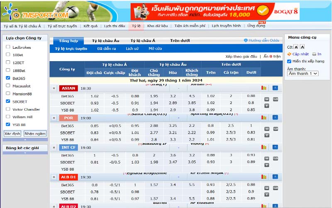332x208 pixels.
Task: Click the INT CF league tag
Action: point(68,148)
